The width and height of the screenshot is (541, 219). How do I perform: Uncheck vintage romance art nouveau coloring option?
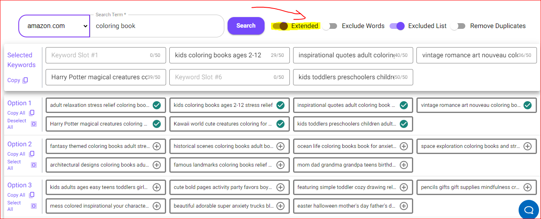(528, 105)
